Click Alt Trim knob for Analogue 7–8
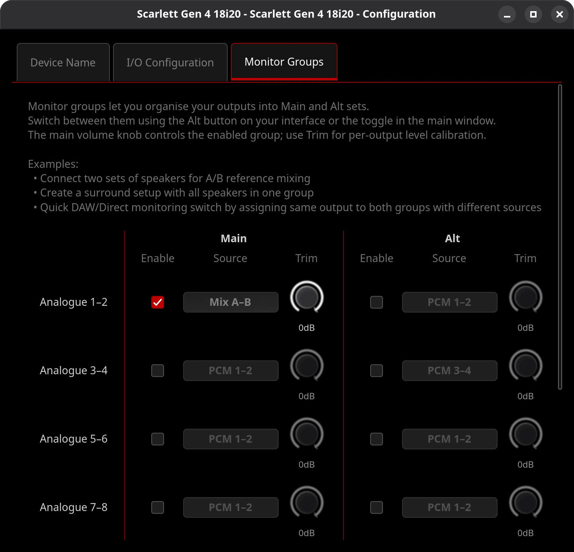The height and width of the screenshot is (552, 574). click(x=526, y=502)
